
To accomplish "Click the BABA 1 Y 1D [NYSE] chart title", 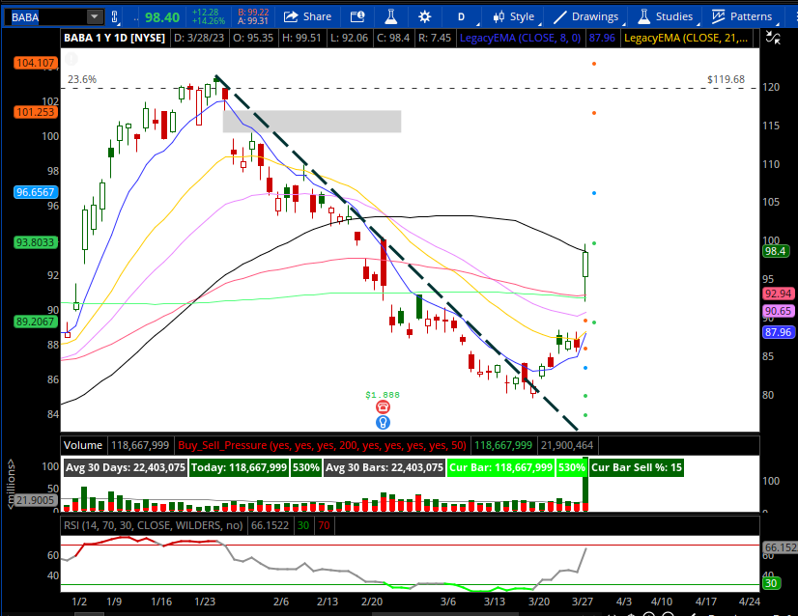I will point(115,38).
